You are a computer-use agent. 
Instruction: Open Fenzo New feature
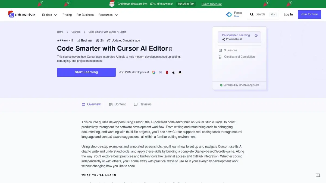[x=234, y=15]
